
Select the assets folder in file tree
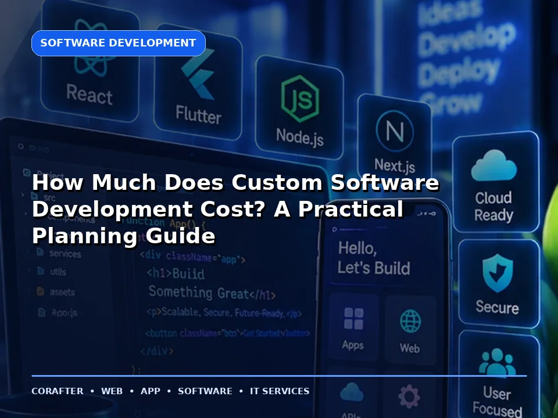(56, 292)
